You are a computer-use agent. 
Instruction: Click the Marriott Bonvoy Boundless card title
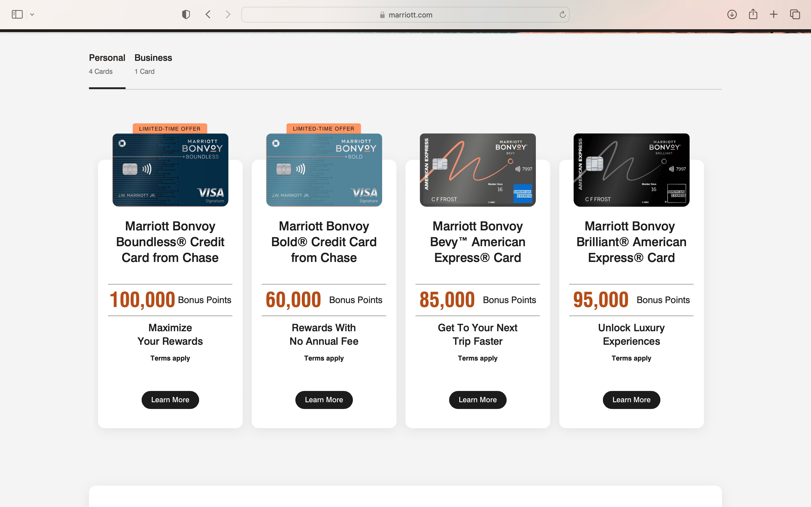170,242
